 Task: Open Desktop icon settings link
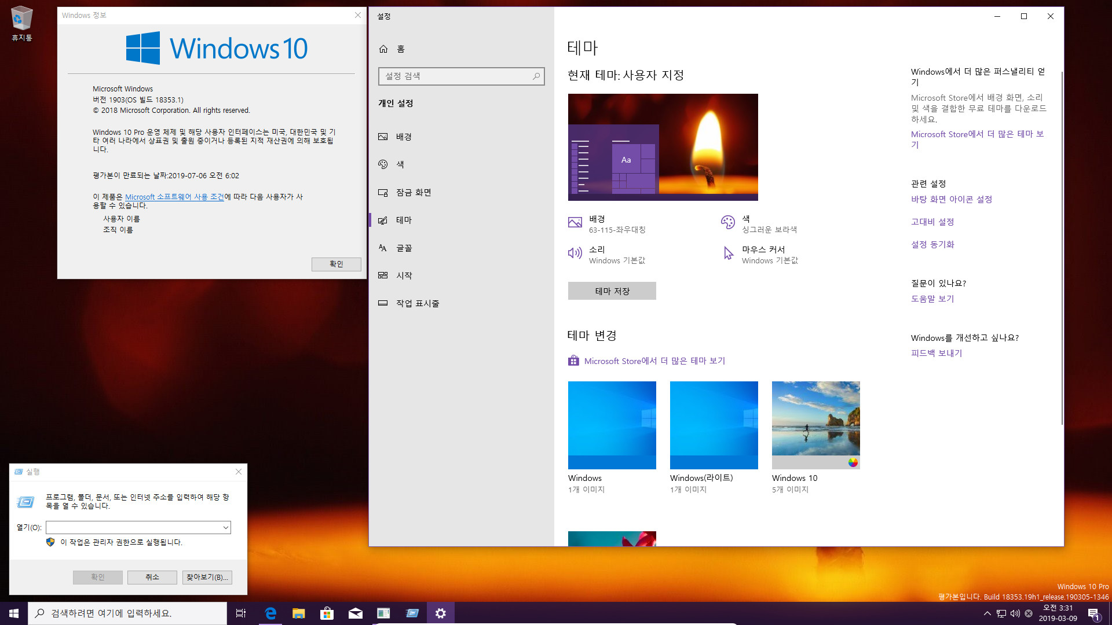952,200
